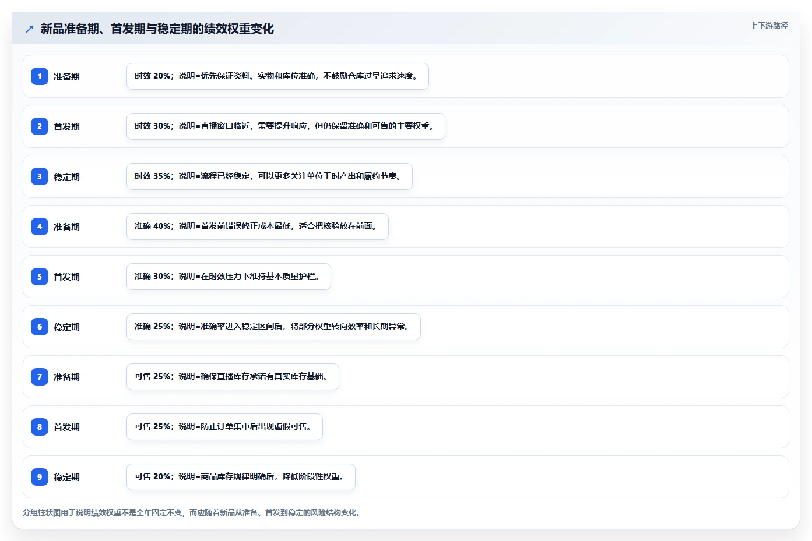This screenshot has height=541, width=812.
Task: Select the 首发期 label in row 8
Action: [66, 427]
